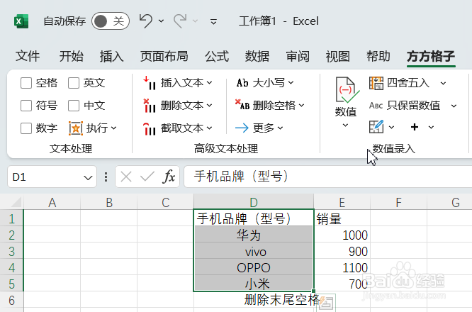Select the 方方格子 tab

[x=431, y=56]
